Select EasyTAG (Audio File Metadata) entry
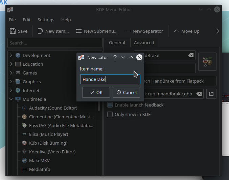Image resolution: width=229 pixels, height=180 pixels. 61,125
